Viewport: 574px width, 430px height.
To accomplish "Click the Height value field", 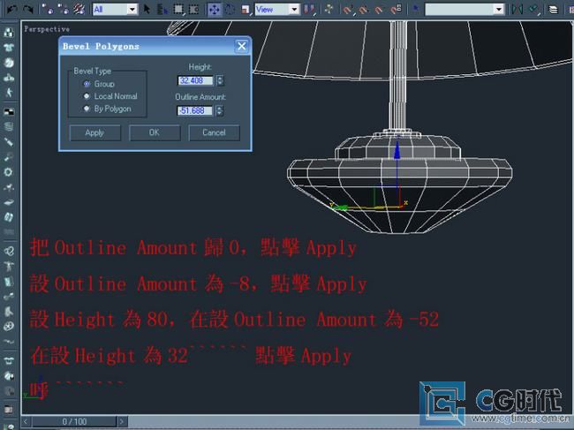I will point(195,80).
